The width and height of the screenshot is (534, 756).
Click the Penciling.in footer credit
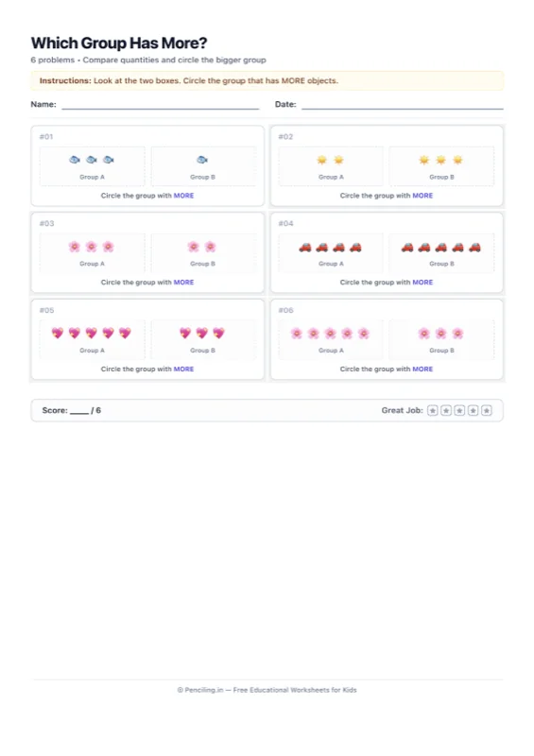click(267, 690)
